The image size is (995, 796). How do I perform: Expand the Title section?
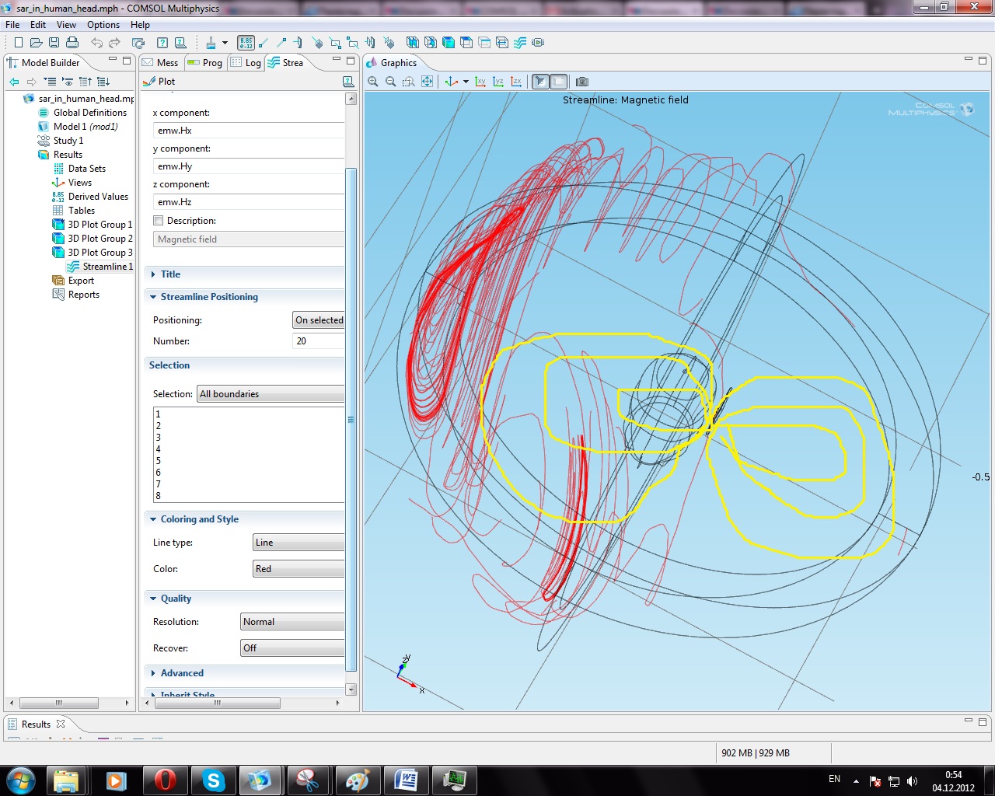click(x=170, y=274)
